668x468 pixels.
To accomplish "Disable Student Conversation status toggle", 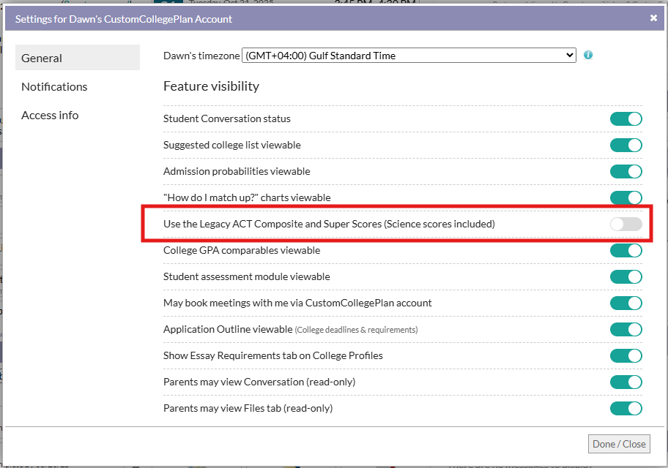I will point(626,119).
